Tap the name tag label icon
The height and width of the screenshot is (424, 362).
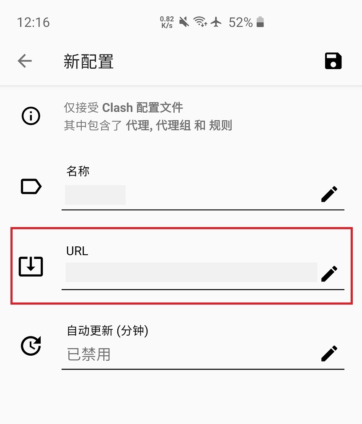click(31, 186)
